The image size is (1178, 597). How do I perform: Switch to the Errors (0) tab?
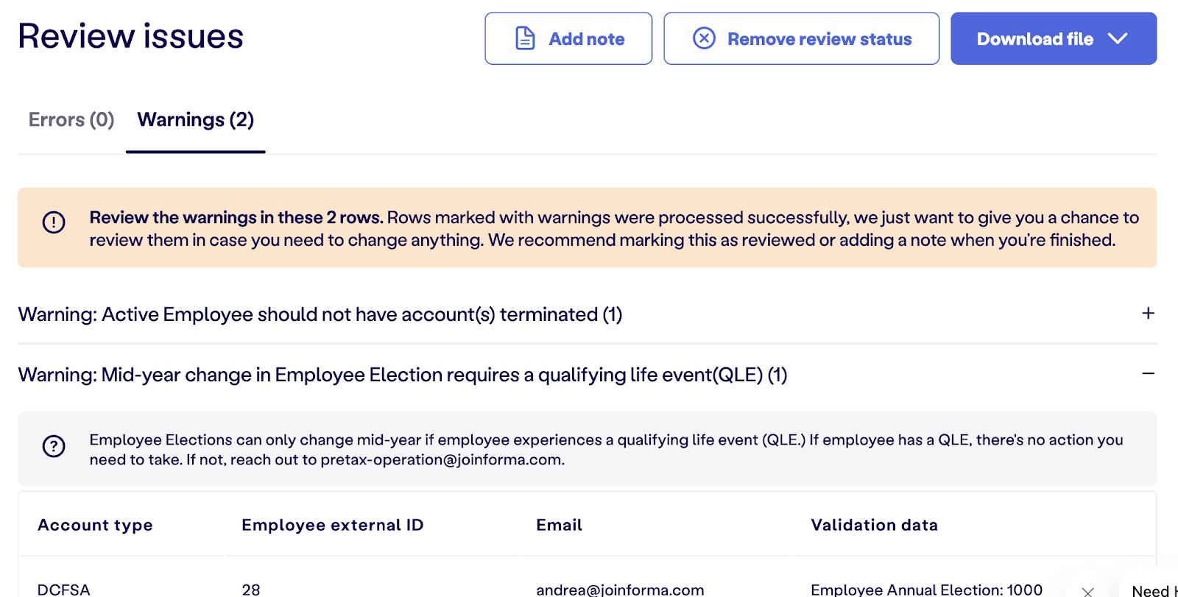click(71, 119)
